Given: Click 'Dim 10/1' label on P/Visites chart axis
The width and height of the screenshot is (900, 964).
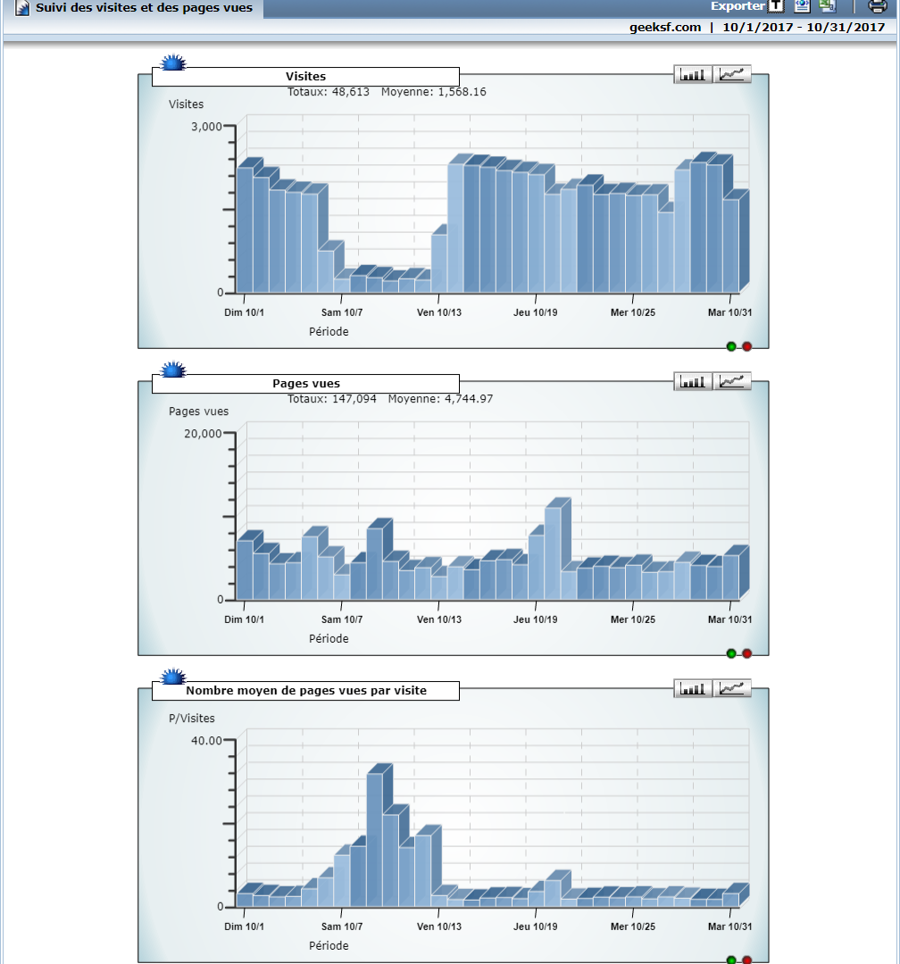Looking at the screenshot, I should click(245, 927).
